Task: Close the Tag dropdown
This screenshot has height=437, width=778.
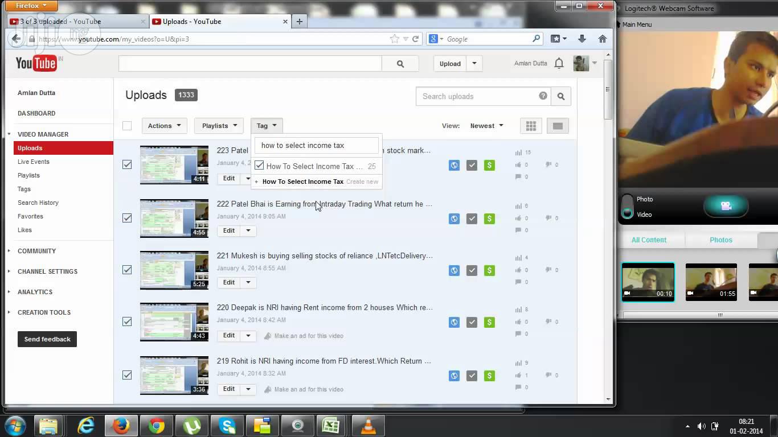Action: pyautogui.click(x=267, y=126)
